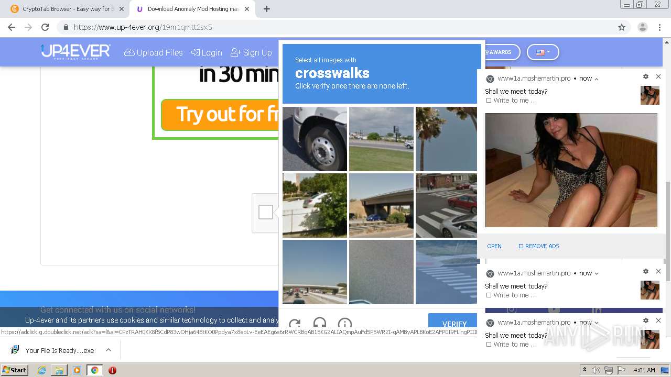Click the address bar URL
The height and width of the screenshot is (377, 671).
click(x=143, y=27)
